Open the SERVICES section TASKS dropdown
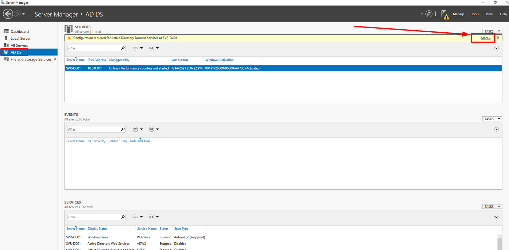 492,206
